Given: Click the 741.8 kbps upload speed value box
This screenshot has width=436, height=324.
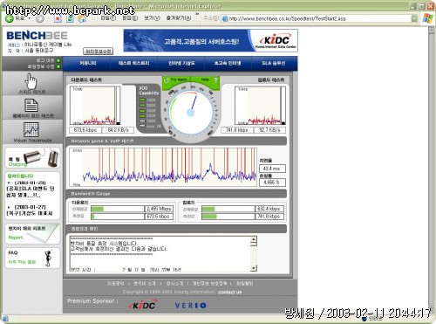Looking at the screenshot, I should point(237,130).
